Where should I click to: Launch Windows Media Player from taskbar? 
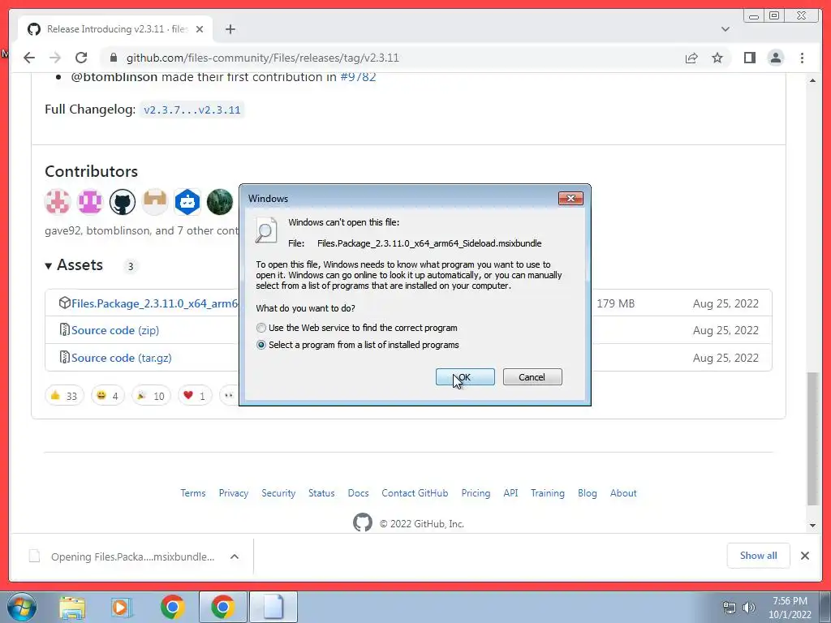[122, 608]
